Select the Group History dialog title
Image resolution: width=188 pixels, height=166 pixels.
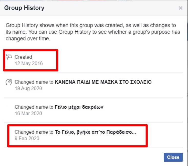tap(24, 8)
